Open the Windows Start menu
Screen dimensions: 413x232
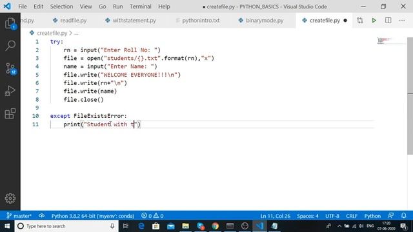(7, 226)
